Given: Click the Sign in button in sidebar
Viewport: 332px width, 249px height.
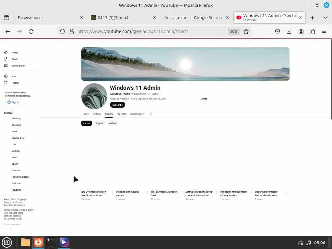Looking at the screenshot, I should tap(13, 102).
